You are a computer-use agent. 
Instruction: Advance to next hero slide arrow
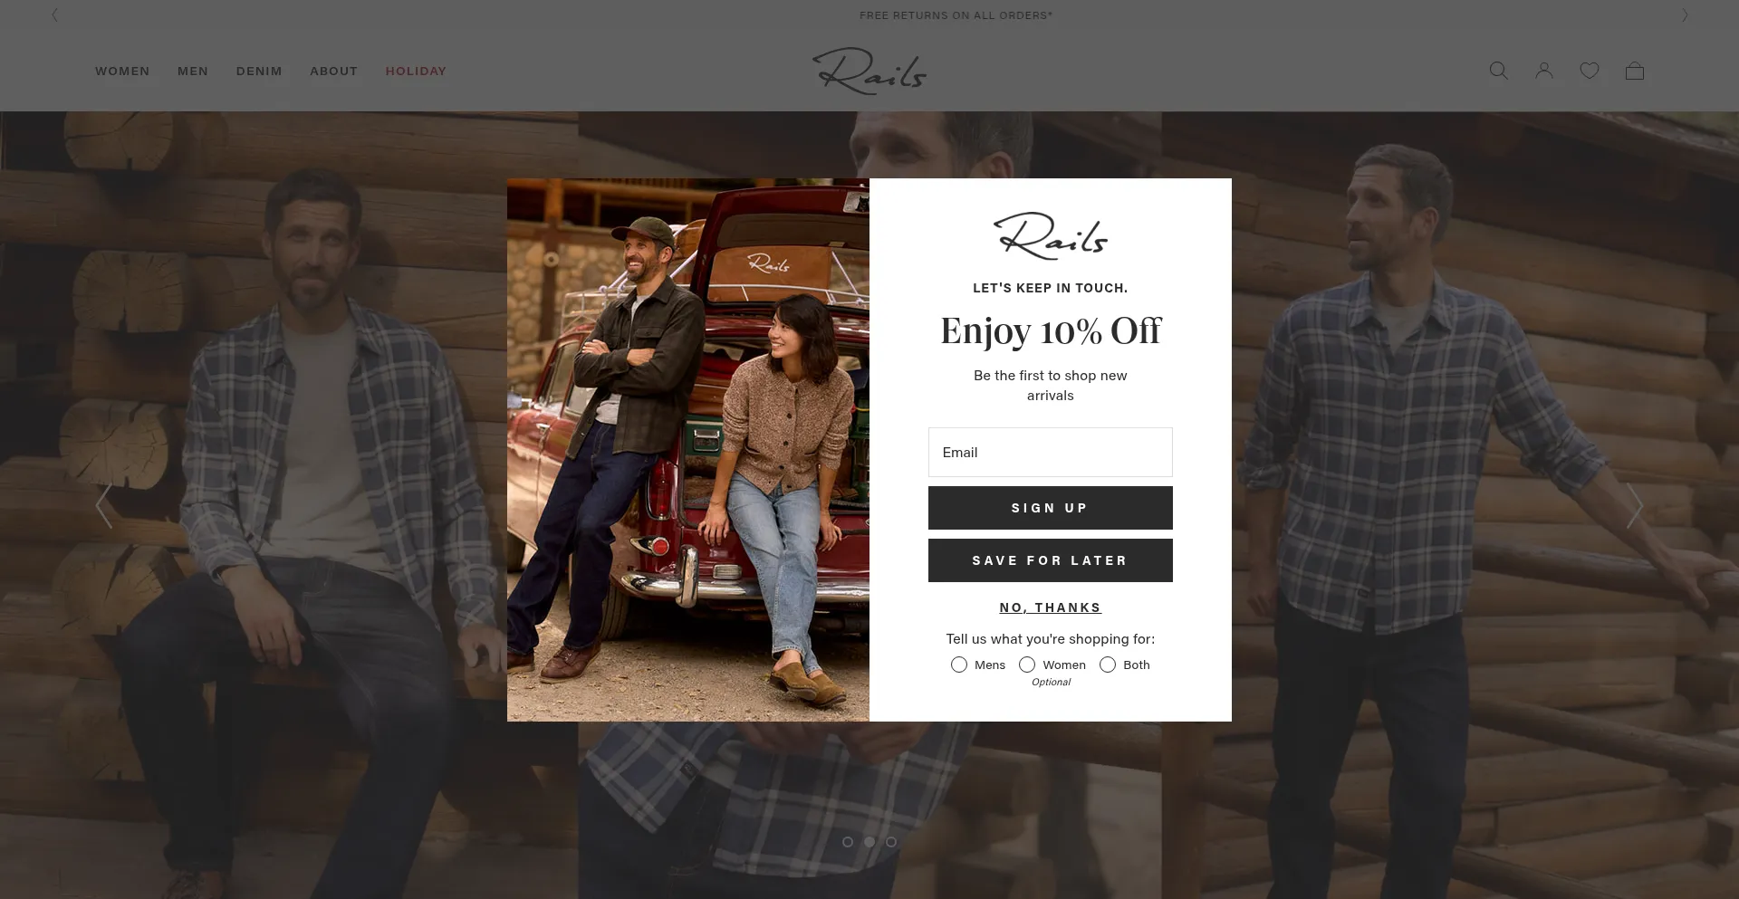1634,506
